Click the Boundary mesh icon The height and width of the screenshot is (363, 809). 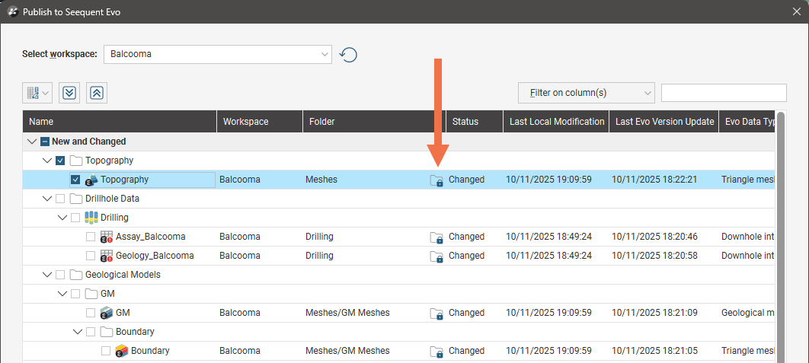pos(121,351)
